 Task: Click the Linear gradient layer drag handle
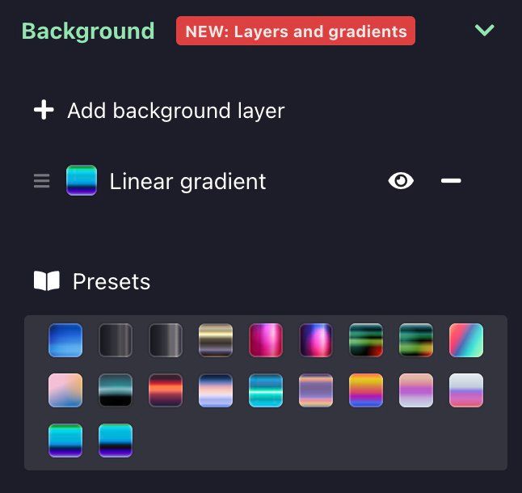tap(41, 181)
